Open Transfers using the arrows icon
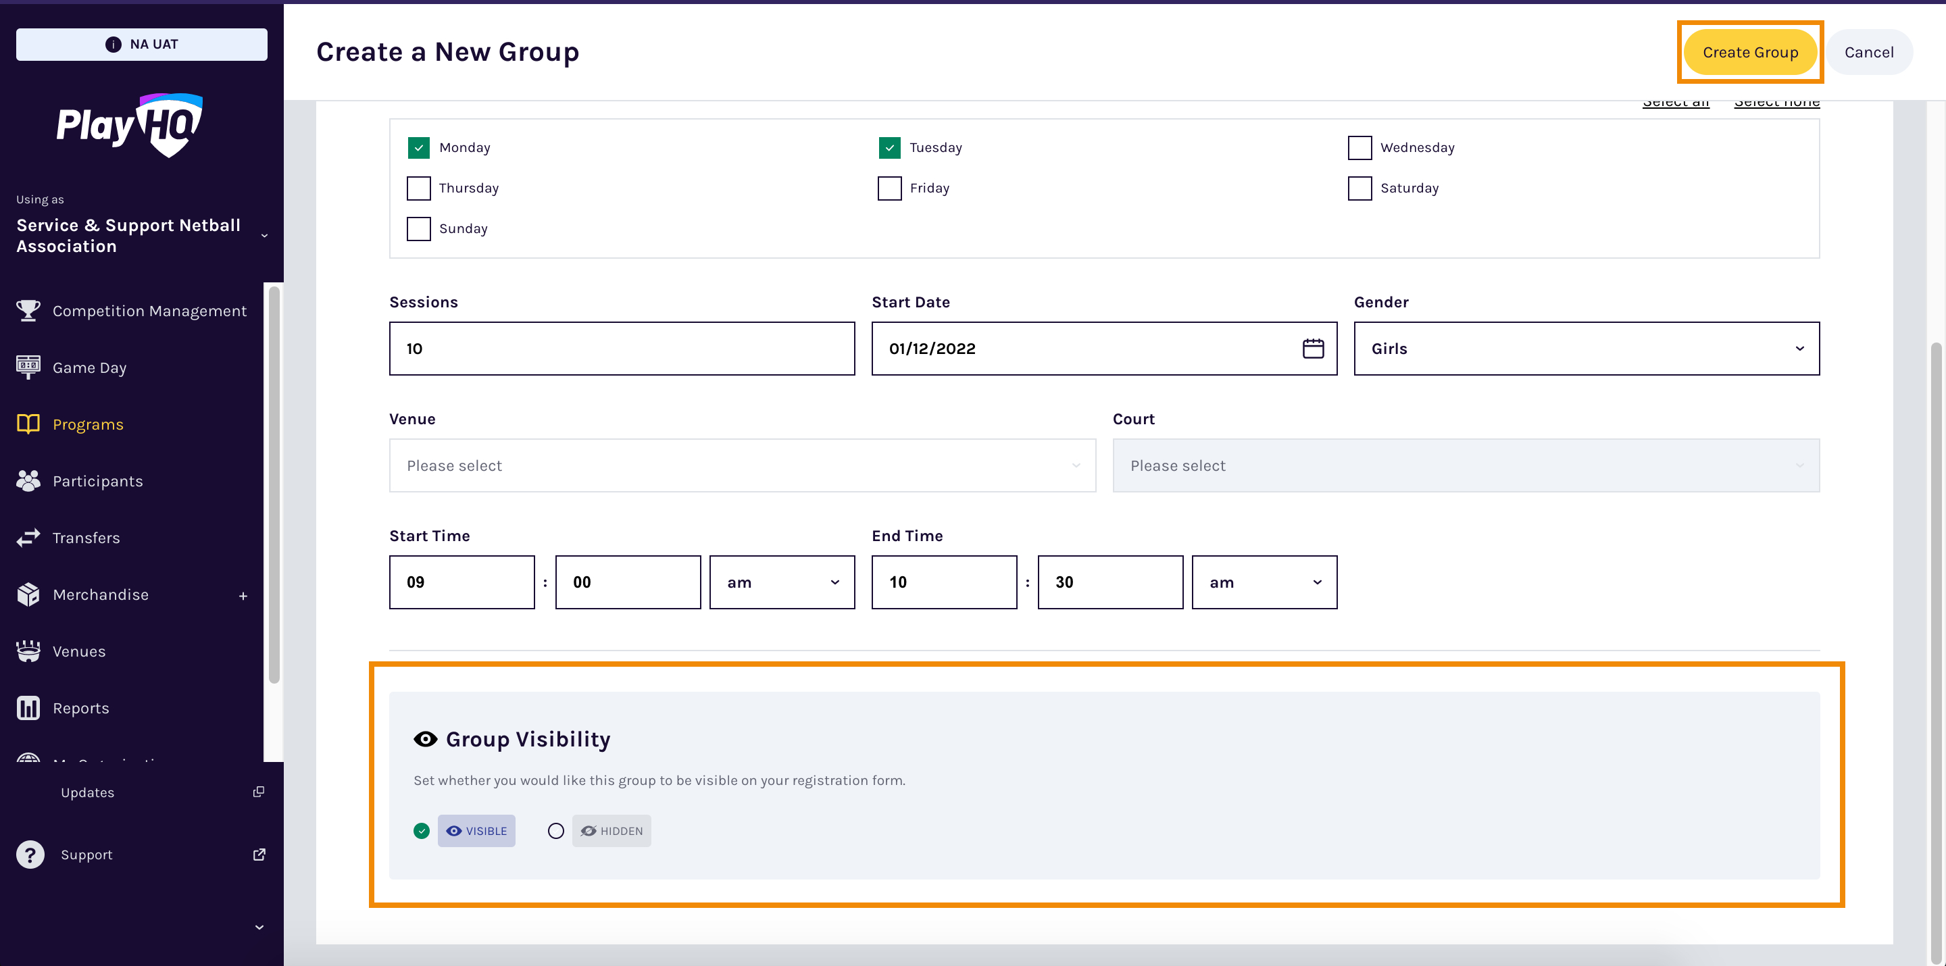Image resolution: width=1946 pixels, height=966 pixels. click(28, 537)
